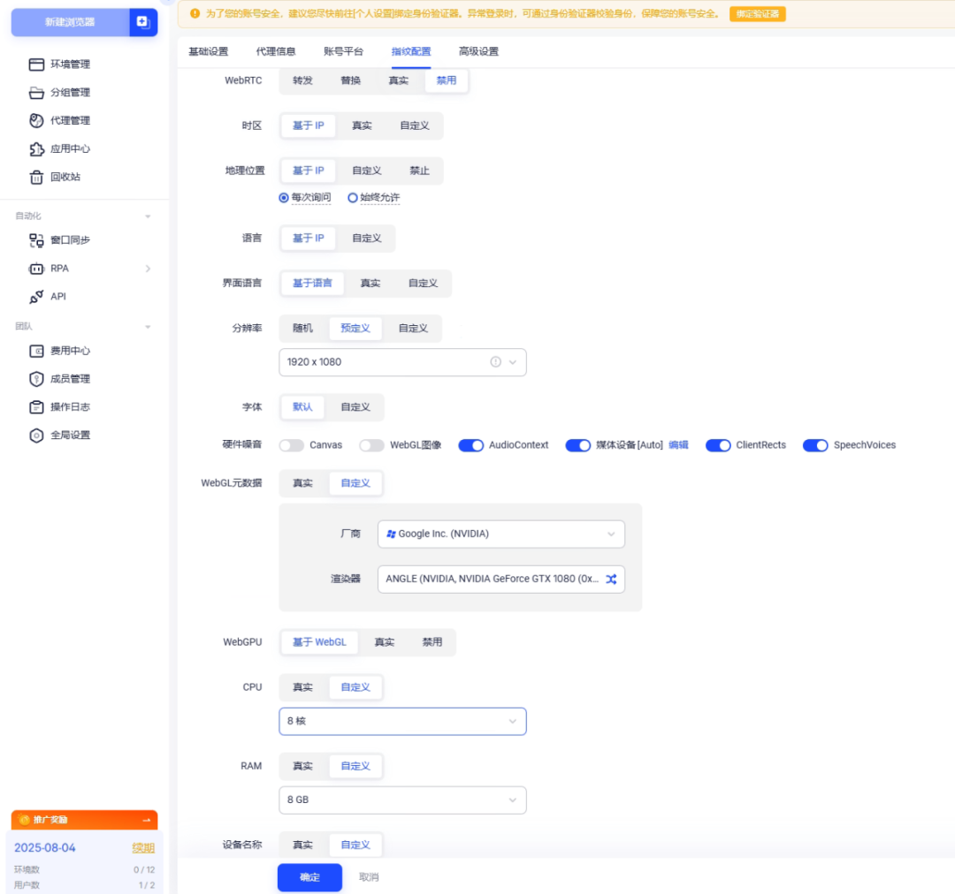Open the 8 GB RAM dropdown
The height and width of the screenshot is (894, 955).
coord(402,800)
